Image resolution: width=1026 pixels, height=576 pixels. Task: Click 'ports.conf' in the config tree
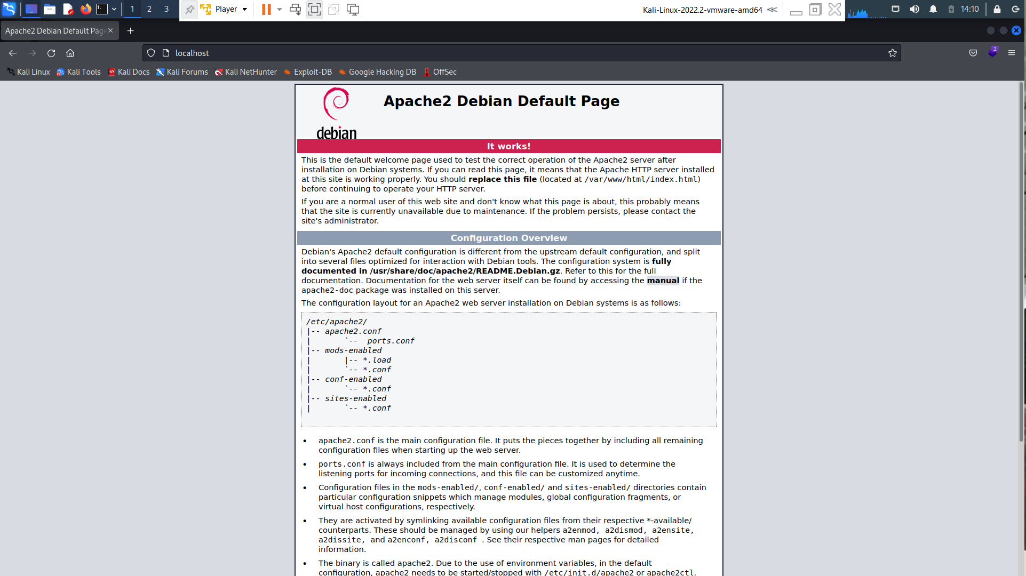[x=391, y=341]
